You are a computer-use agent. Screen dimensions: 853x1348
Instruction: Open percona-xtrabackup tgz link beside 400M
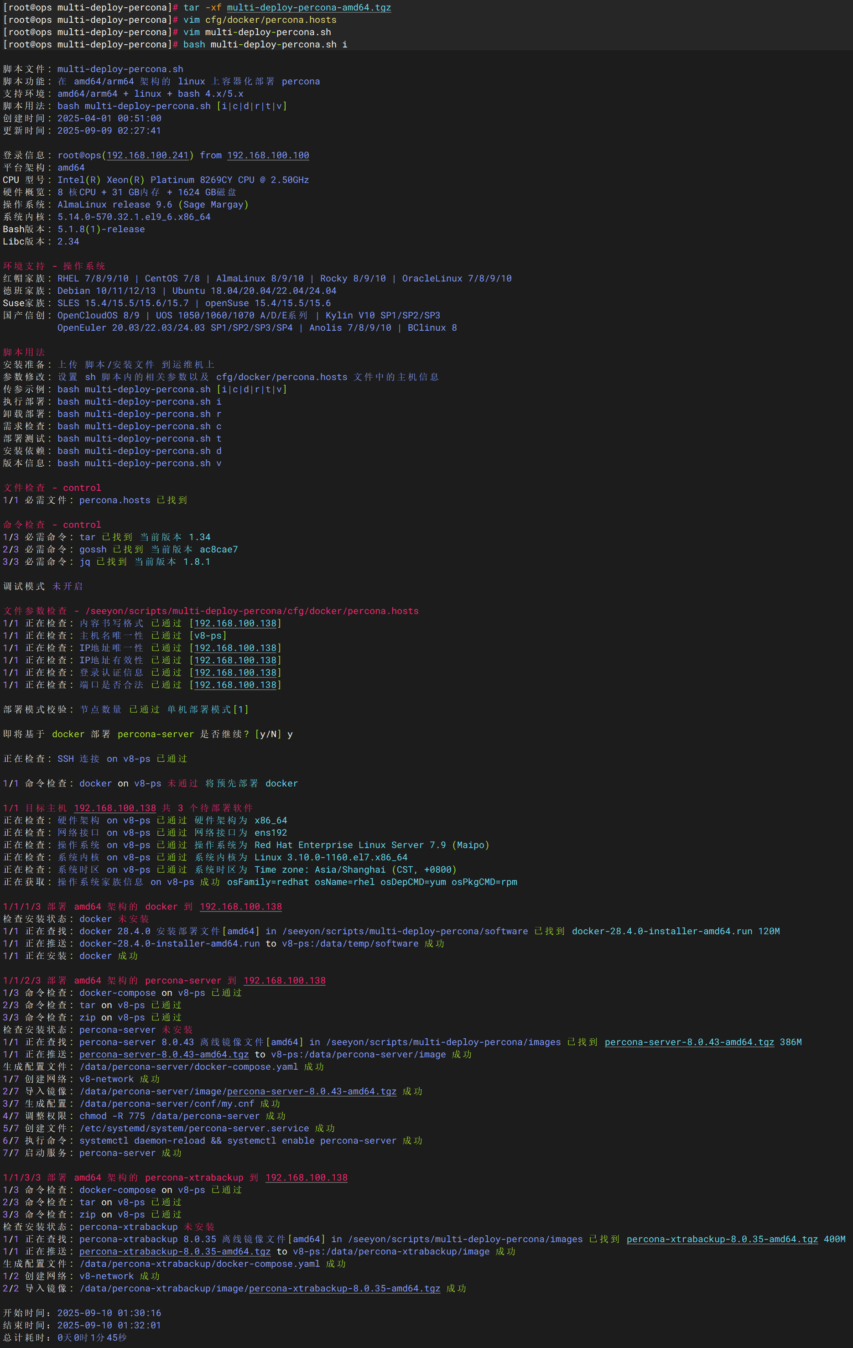point(722,1239)
